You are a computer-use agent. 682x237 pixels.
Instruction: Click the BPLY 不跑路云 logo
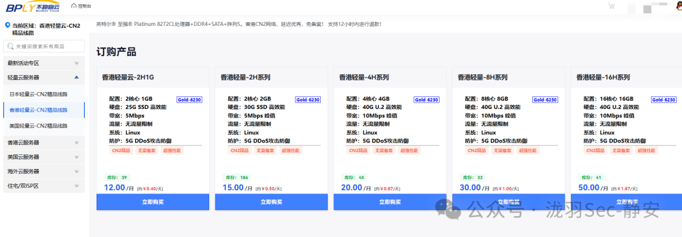(33, 6)
